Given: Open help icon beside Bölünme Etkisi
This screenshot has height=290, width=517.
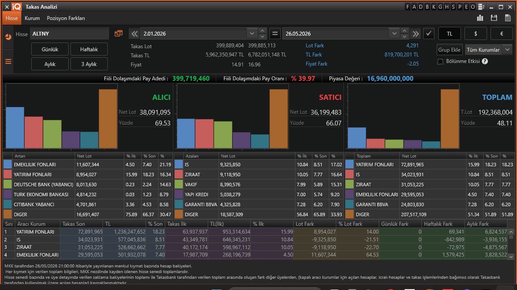Looking at the screenshot, I should pyautogui.click(x=485, y=61).
